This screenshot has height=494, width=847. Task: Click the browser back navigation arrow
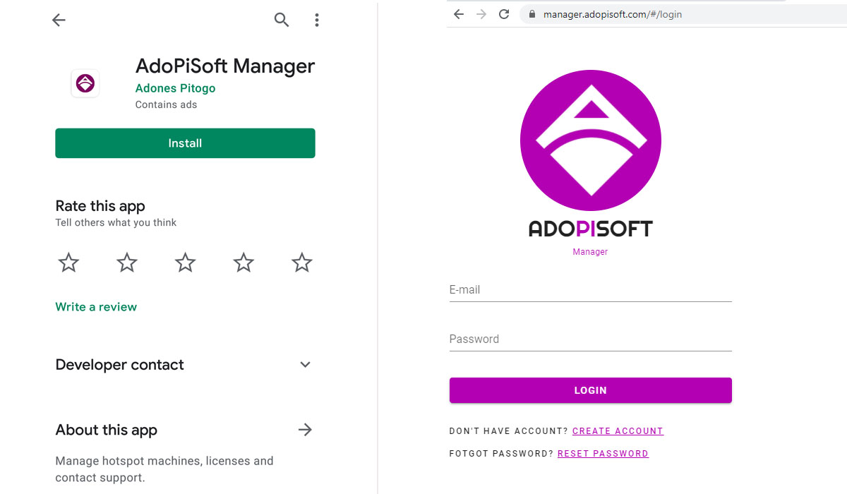(x=458, y=13)
